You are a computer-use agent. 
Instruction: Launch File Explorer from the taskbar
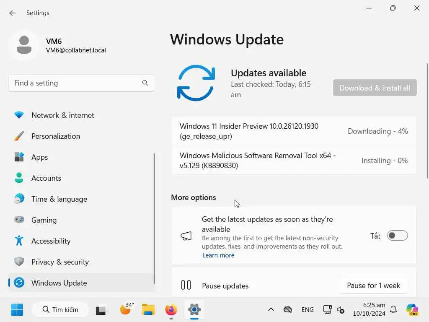148,310
